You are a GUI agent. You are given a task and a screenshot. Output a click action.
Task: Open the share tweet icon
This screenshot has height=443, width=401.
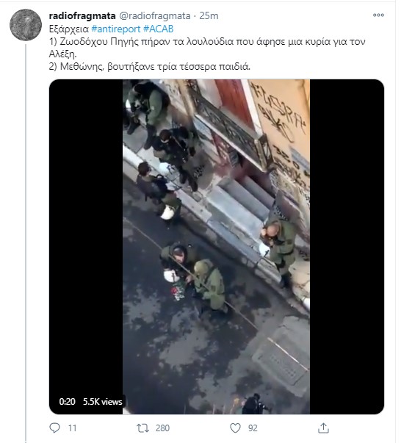[323, 428]
